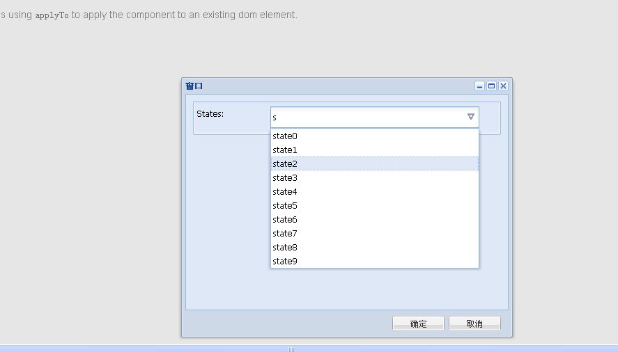This screenshot has height=352, width=618.
Task: Select the state8 option
Action: pyautogui.click(x=374, y=247)
